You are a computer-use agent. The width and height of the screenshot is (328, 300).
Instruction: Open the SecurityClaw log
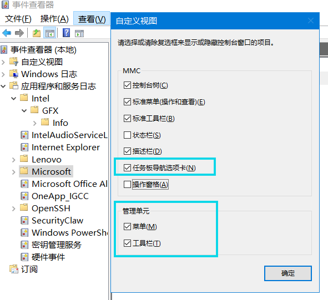(x=57, y=221)
